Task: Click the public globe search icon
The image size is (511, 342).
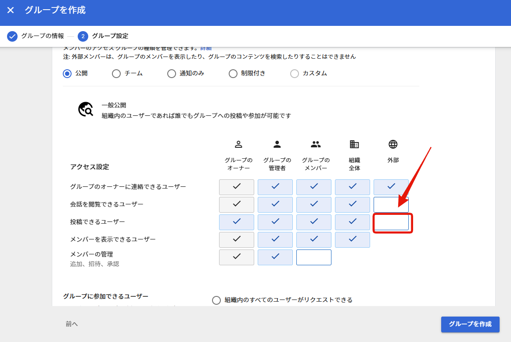Action: point(86,110)
